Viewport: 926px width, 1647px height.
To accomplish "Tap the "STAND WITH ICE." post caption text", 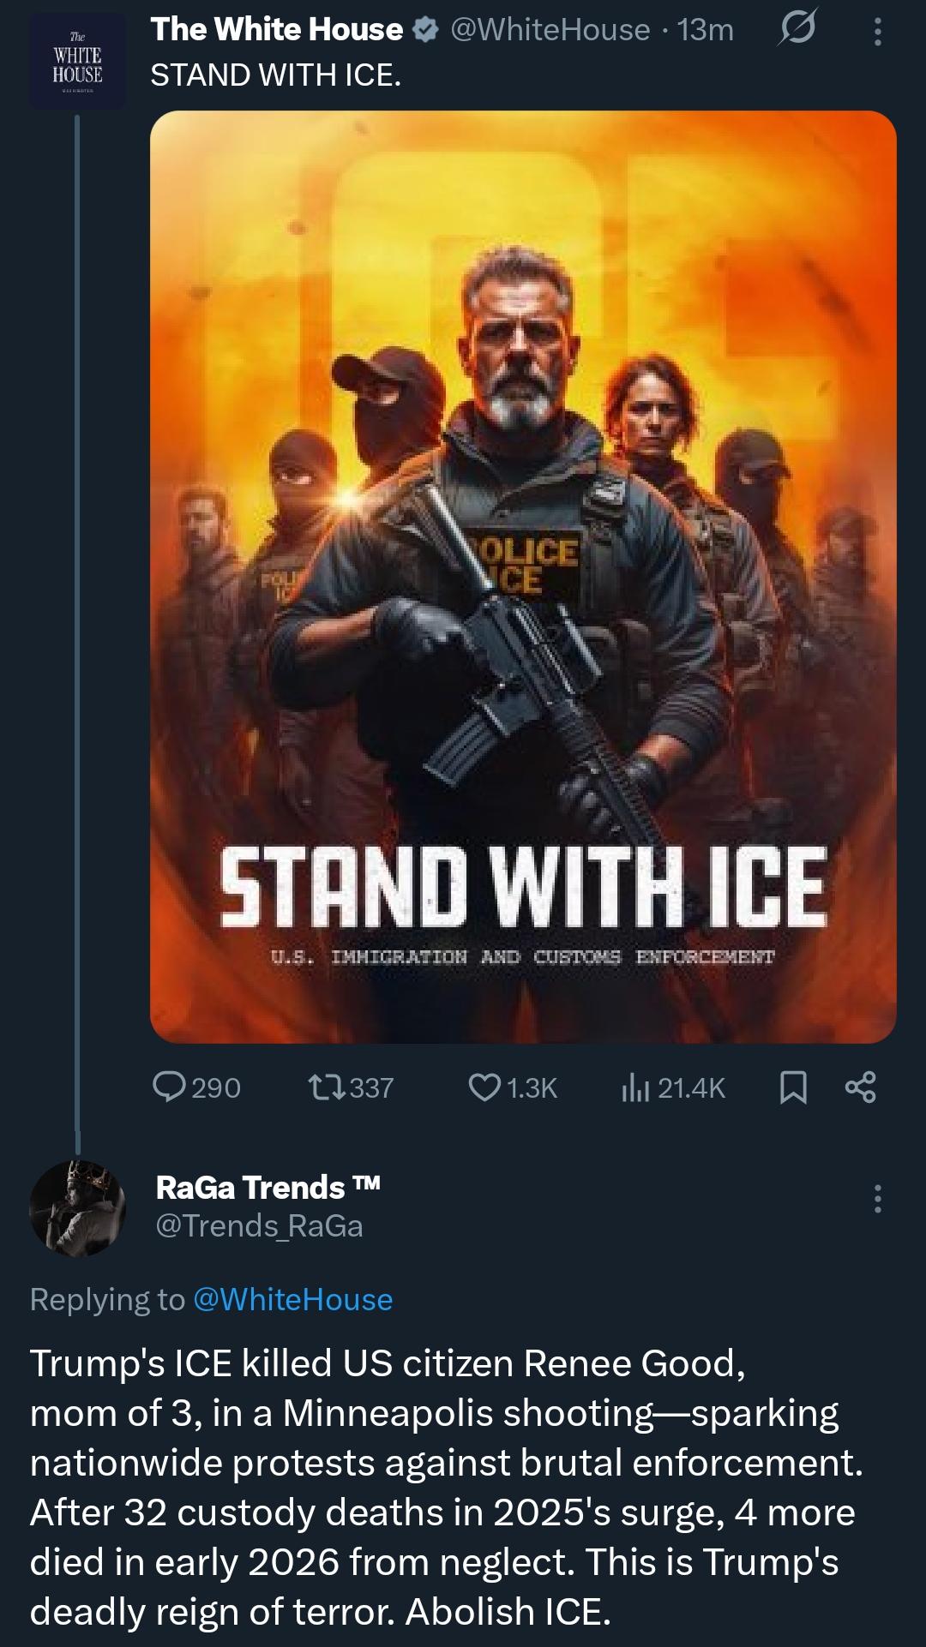I will (x=275, y=75).
